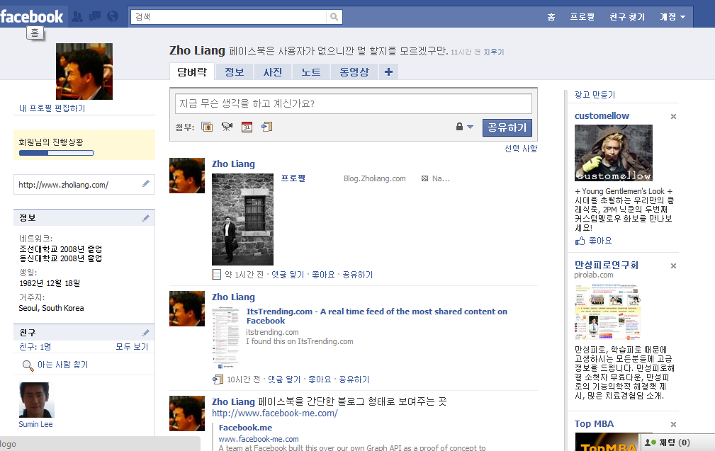Close the customellow ad

coord(673,117)
